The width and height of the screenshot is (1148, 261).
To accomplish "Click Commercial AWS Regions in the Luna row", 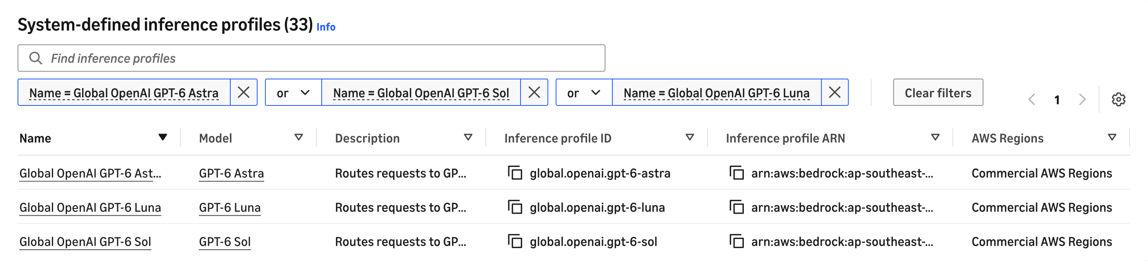I will pos(1041,207).
